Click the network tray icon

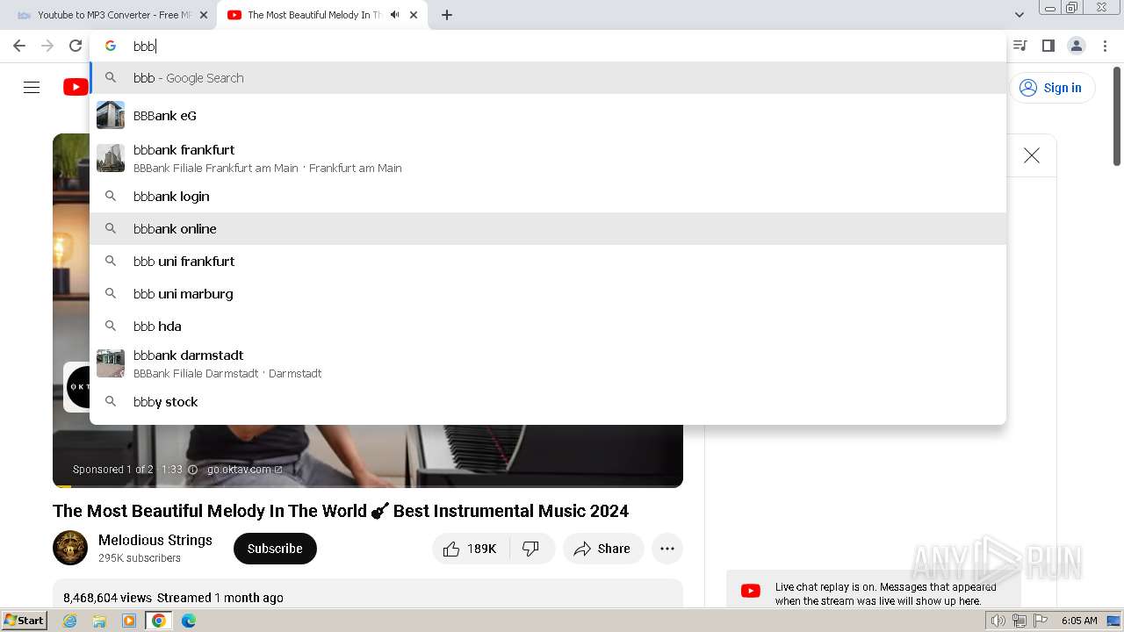tap(1020, 621)
